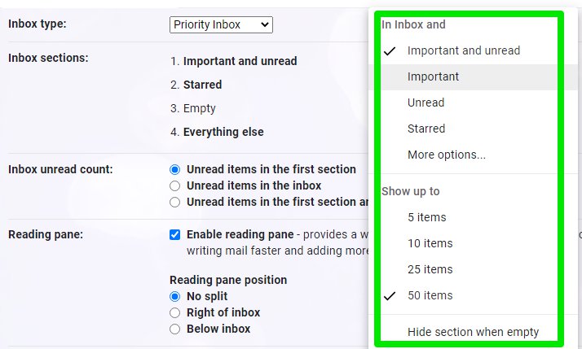Screen dimensions: 582x349
Task: Open "More options..." in the menu
Action: point(446,155)
